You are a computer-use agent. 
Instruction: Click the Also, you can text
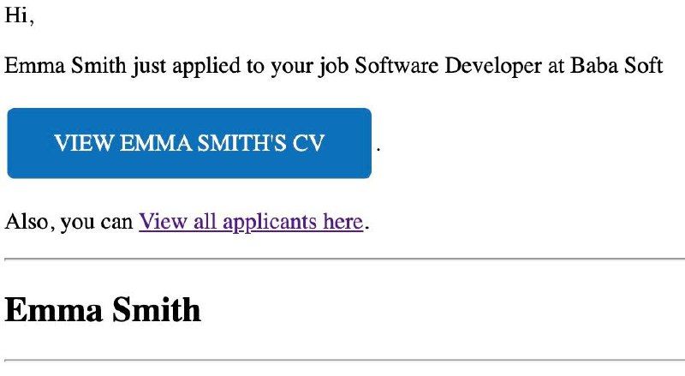[x=69, y=222]
